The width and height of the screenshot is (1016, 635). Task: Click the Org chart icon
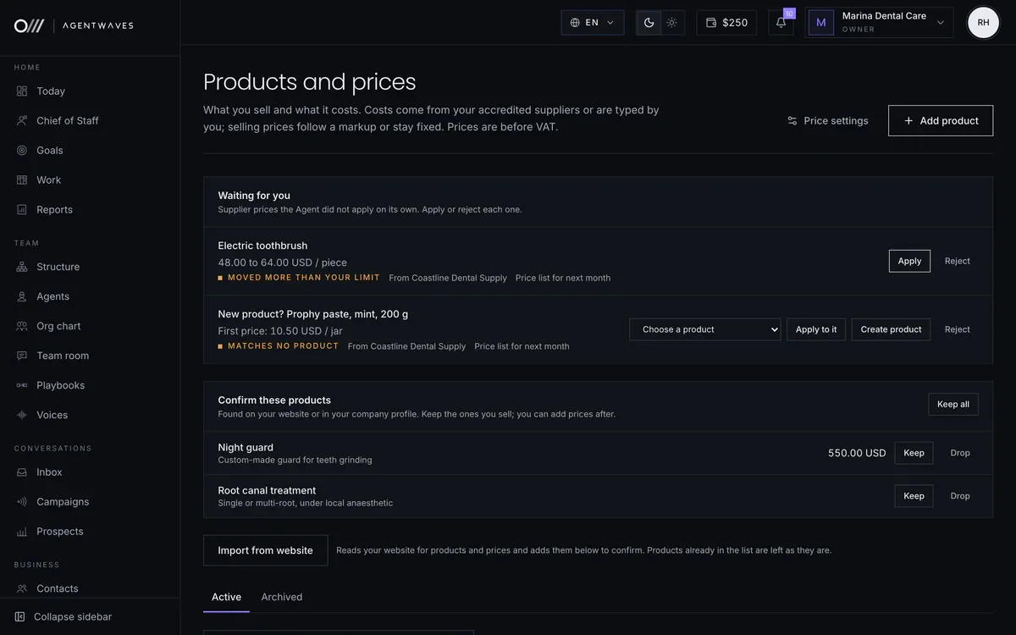point(22,327)
